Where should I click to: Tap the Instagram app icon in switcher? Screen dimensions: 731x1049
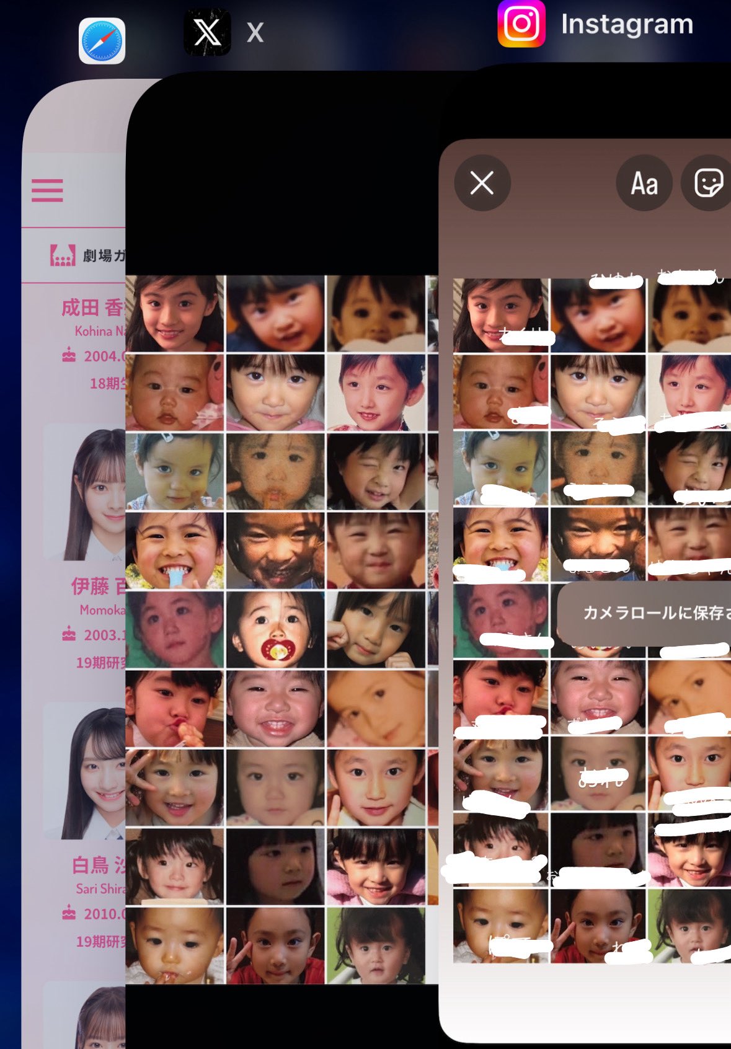click(521, 24)
